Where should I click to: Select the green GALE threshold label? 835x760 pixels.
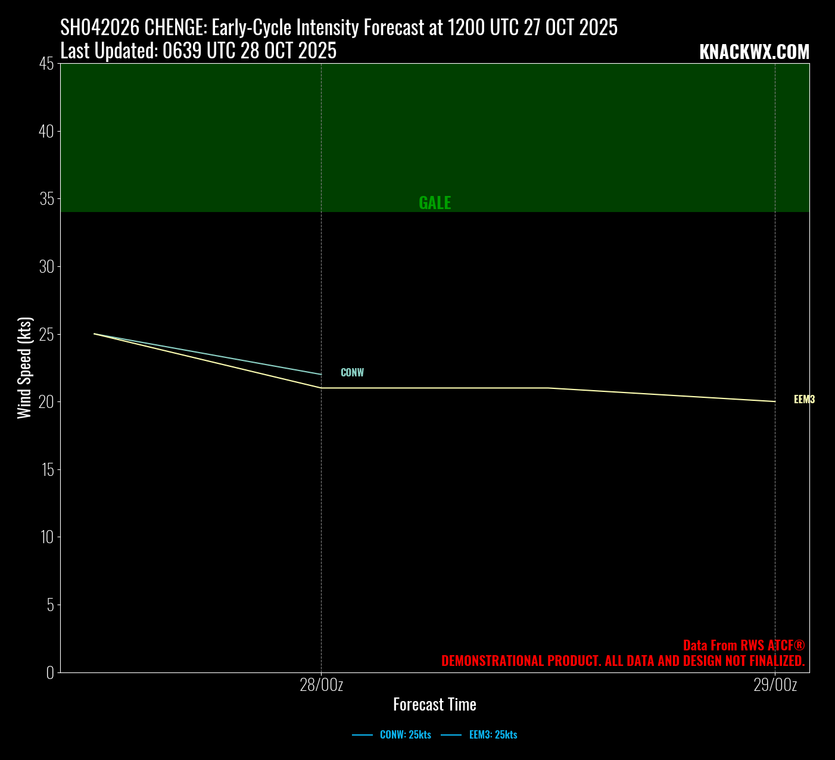435,203
